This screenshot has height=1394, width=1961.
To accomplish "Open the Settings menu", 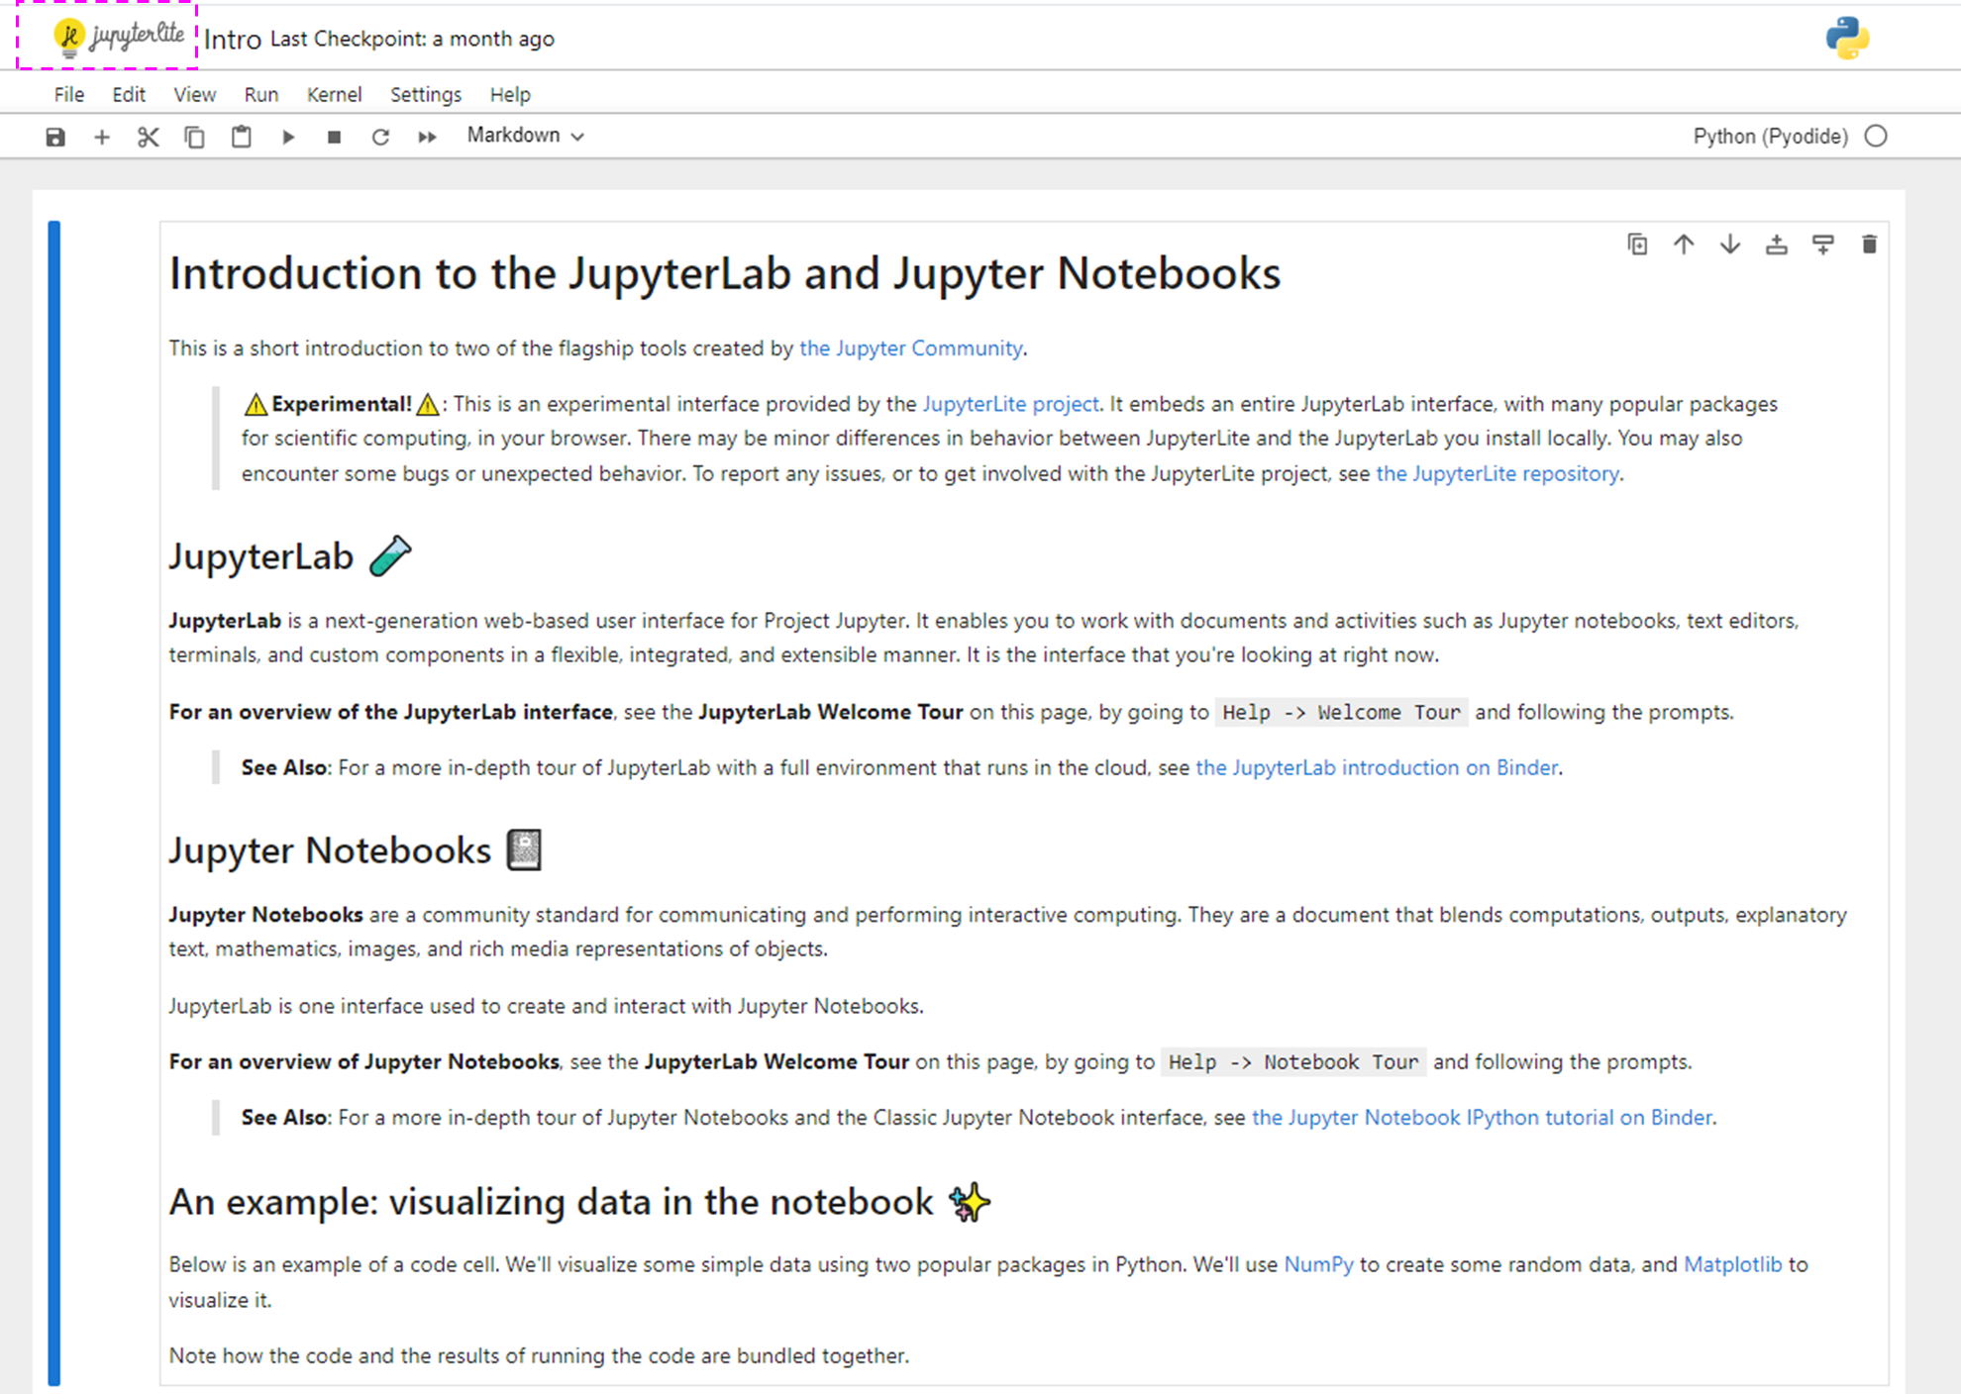I will pyautogui.click(x=425, y=94).
